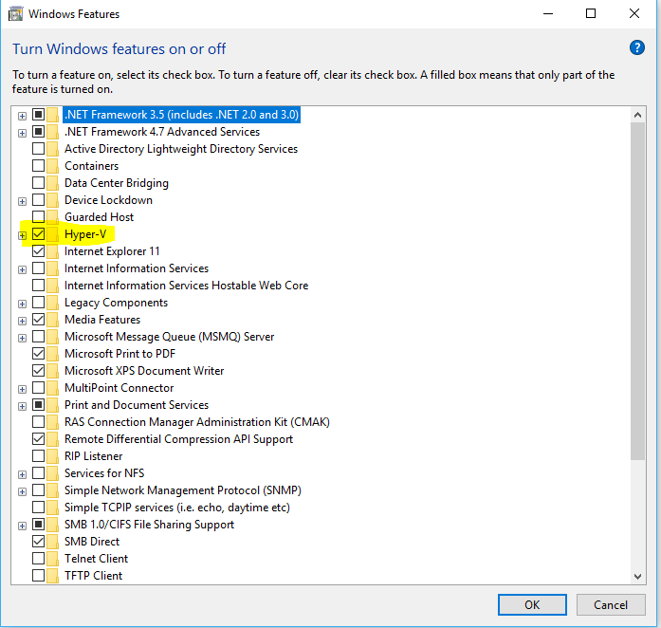Image resolution: width=661 pixels, height=628 pixels.
Task: Select Internet Explorer 11 row
Action: 112,251
